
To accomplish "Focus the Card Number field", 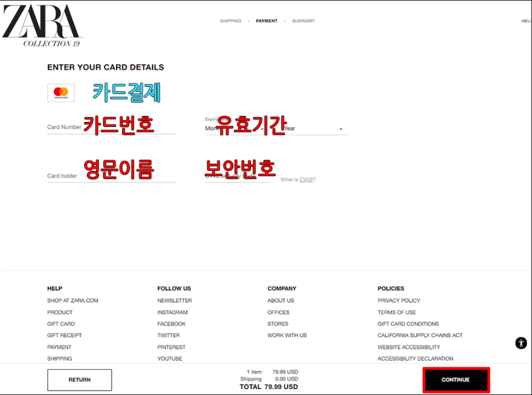I will (111, 127).
